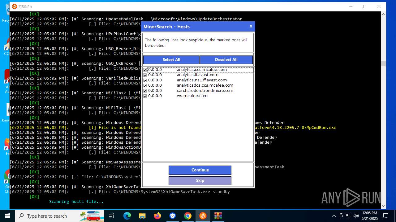Image resolution: width=396 pixels, height=222 pixels.
Task: Open Task View from taskbar
Action: [111, 216]
